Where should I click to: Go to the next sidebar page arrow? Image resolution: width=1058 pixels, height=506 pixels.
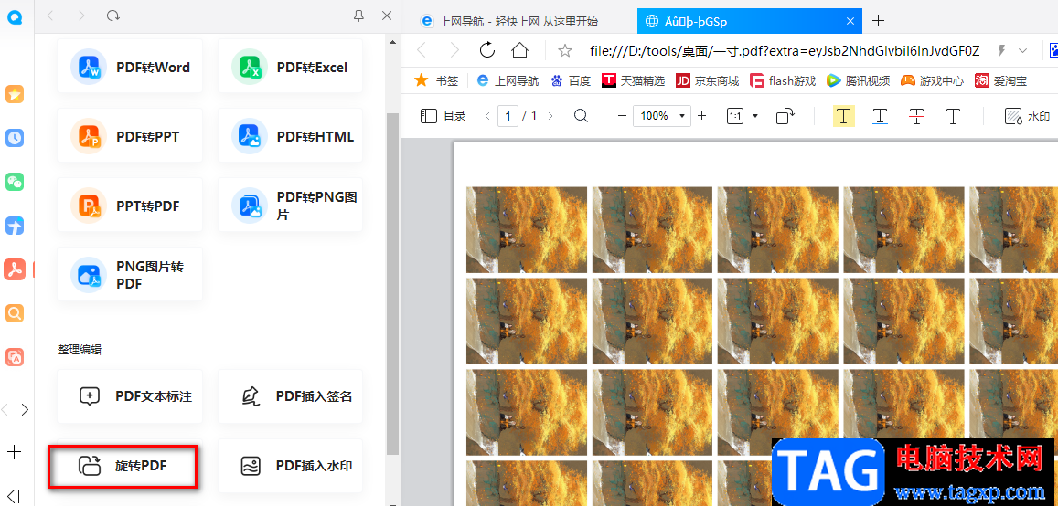point(25,410)
